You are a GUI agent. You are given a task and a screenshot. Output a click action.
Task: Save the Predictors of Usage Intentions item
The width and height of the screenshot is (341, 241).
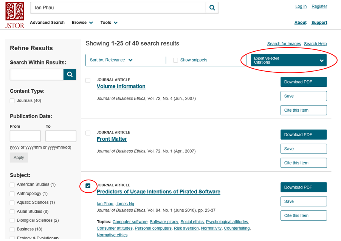pyautogui.click(x=304, y=201)
